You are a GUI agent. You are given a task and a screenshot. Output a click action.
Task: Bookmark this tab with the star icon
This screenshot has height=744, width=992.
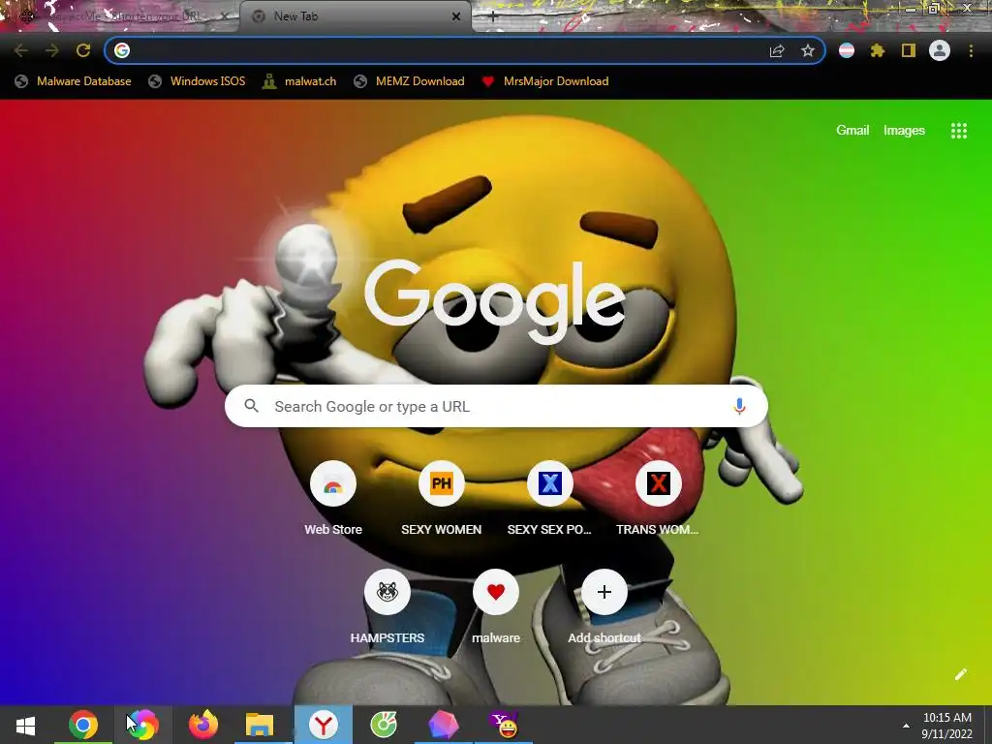coord(808,50)
